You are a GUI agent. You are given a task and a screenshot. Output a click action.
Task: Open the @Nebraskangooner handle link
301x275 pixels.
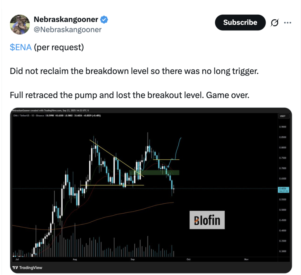click(x=68, y=30)
